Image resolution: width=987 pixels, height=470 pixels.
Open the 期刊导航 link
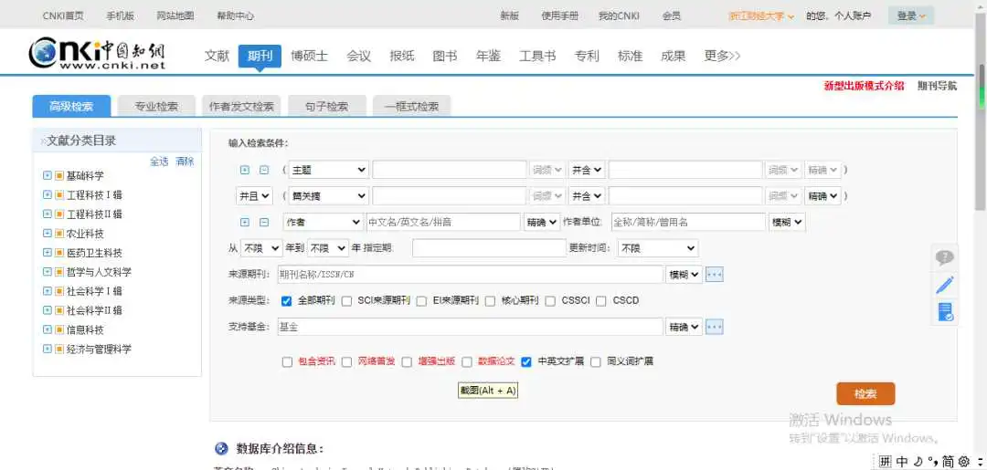coord(937,86)
